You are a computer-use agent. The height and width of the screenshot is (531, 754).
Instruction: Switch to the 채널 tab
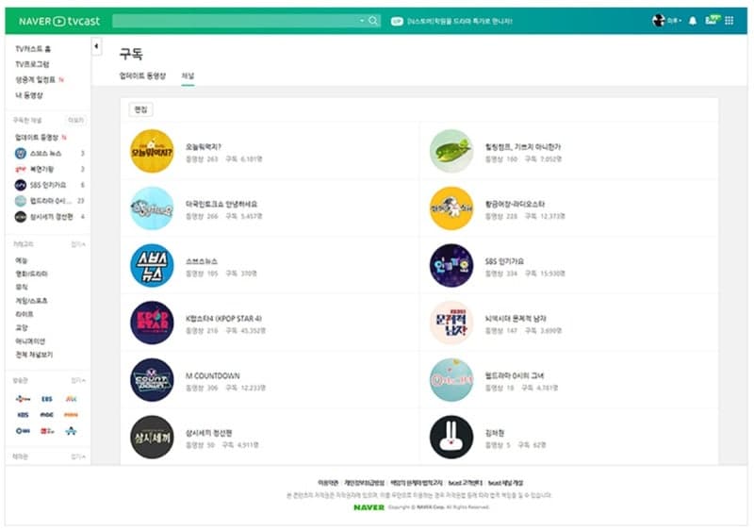(188, 76)
